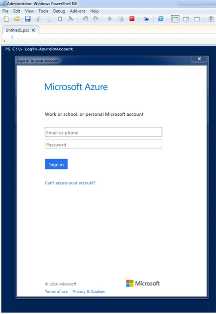This screenshot has width=216, height=314.
Task: Clear the console pane icon
Action: click(x=70, y=19)
